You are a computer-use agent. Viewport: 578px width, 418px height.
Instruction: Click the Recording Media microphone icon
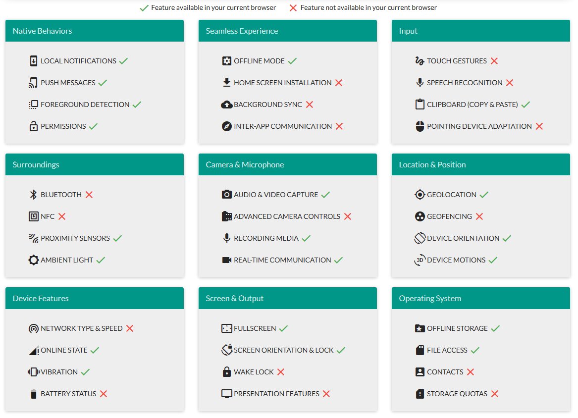point(227,238)
